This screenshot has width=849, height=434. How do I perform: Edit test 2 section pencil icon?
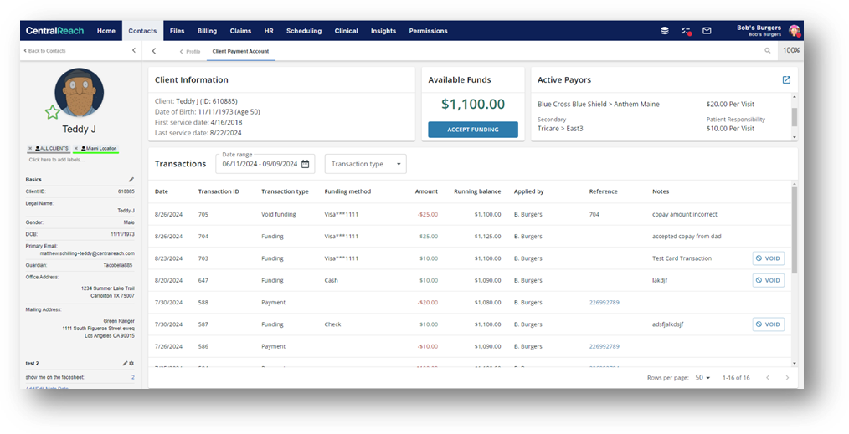pos(126,364)
